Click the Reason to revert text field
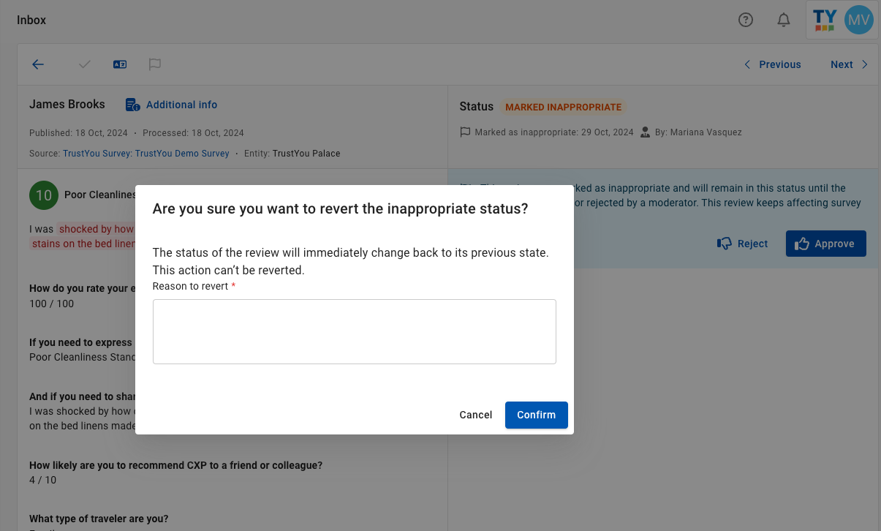881x531 pixels. [x=355, y=331]
